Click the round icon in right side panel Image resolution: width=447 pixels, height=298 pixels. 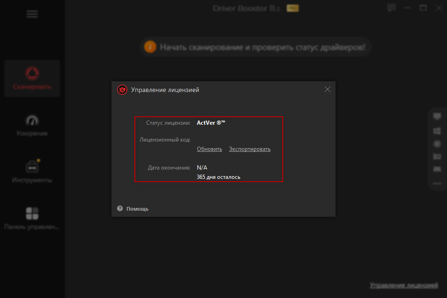coord(437,144)
